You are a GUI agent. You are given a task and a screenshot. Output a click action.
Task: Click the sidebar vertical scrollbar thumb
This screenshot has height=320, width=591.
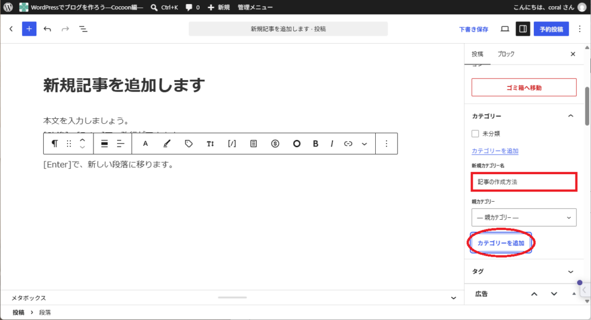[x=587, y=106]
